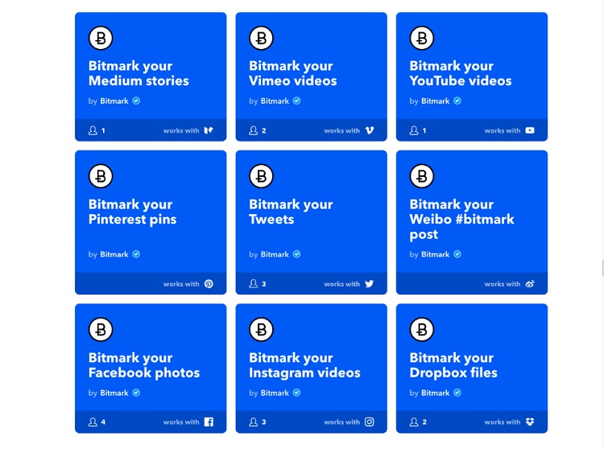Click 'works with' text on Weibo post card
Screen dimensions: 604x449
pos(503,284)
